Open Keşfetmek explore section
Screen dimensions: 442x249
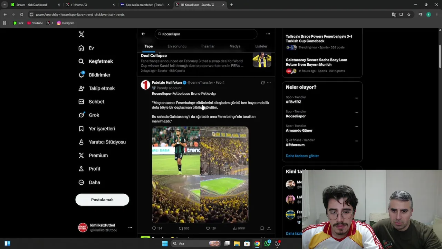tap(96, 61)
